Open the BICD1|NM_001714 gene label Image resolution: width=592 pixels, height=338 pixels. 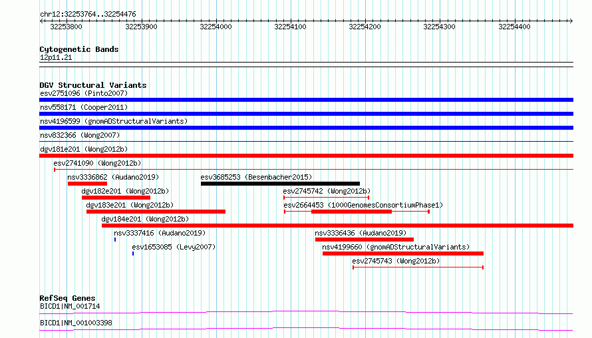[x=70, y=306]
